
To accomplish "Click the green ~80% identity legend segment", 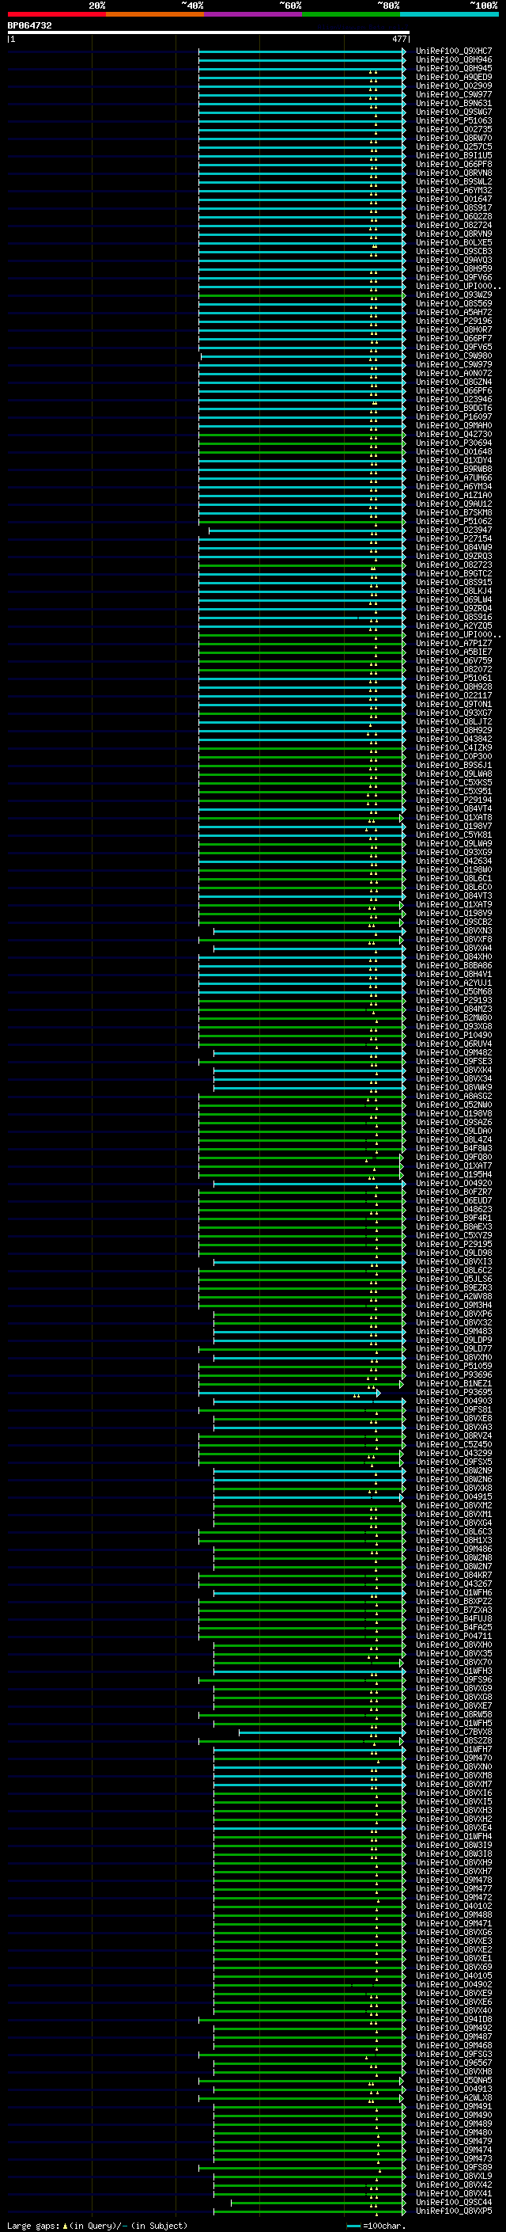I will pos(351,14).
